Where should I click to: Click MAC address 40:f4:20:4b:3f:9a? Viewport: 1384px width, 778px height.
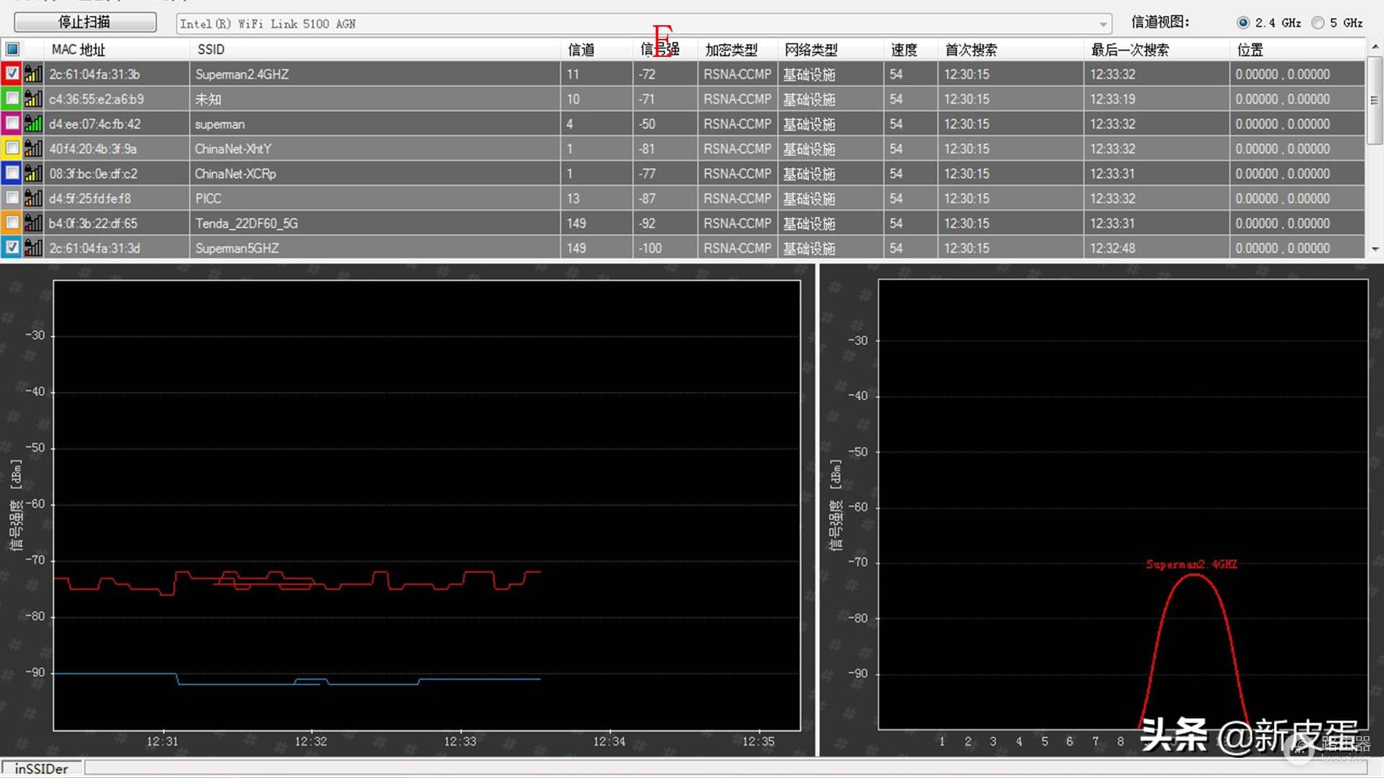(93, 148)
